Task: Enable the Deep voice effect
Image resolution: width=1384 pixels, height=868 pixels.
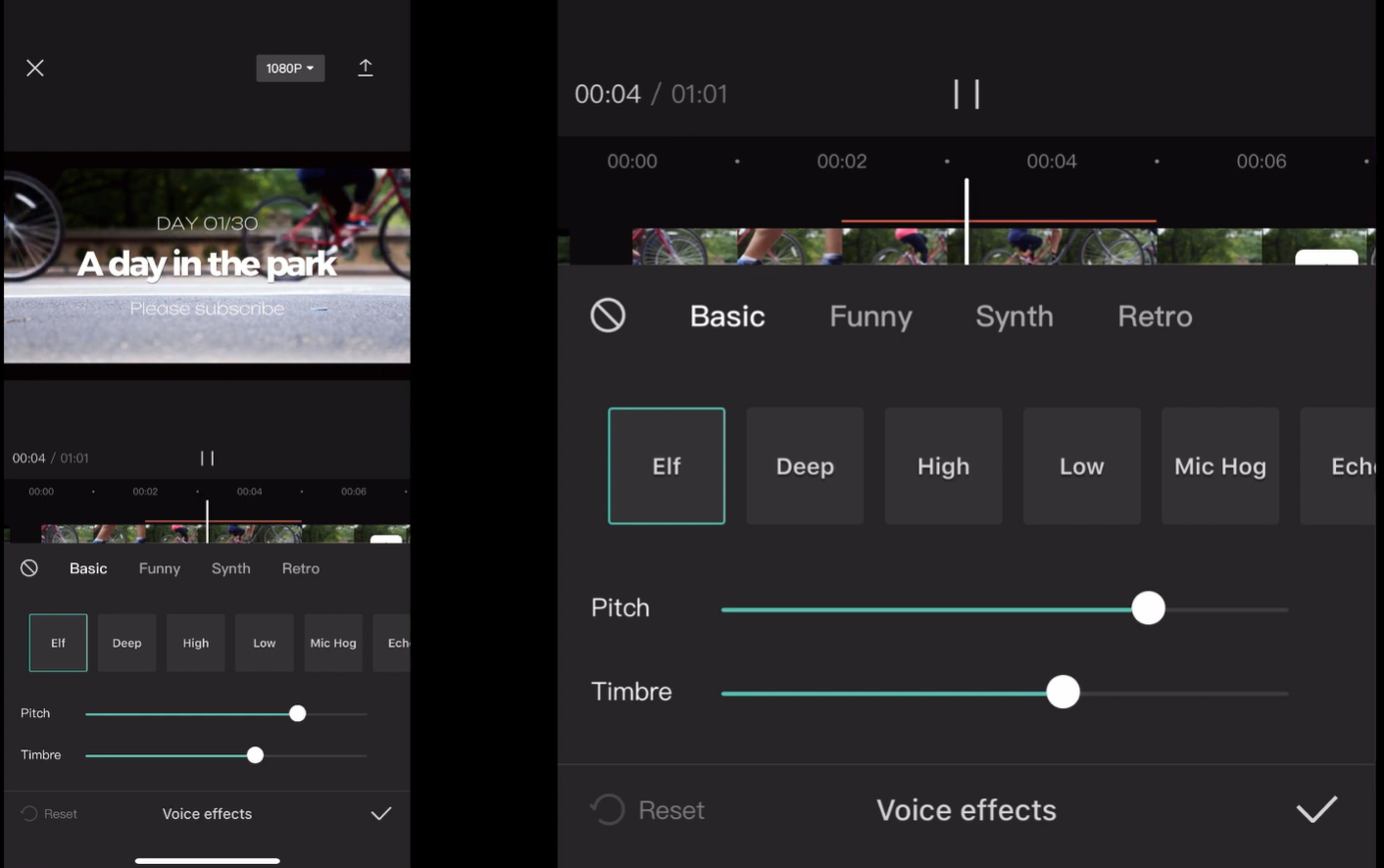Action: (805, 465)
